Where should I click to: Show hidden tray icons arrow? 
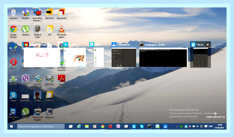(177, 126)
